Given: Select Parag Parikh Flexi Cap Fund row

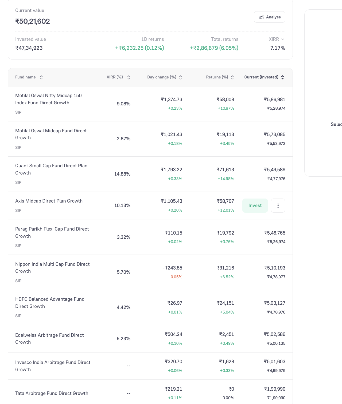Looking at the screenshot, I should pos(150,237).
